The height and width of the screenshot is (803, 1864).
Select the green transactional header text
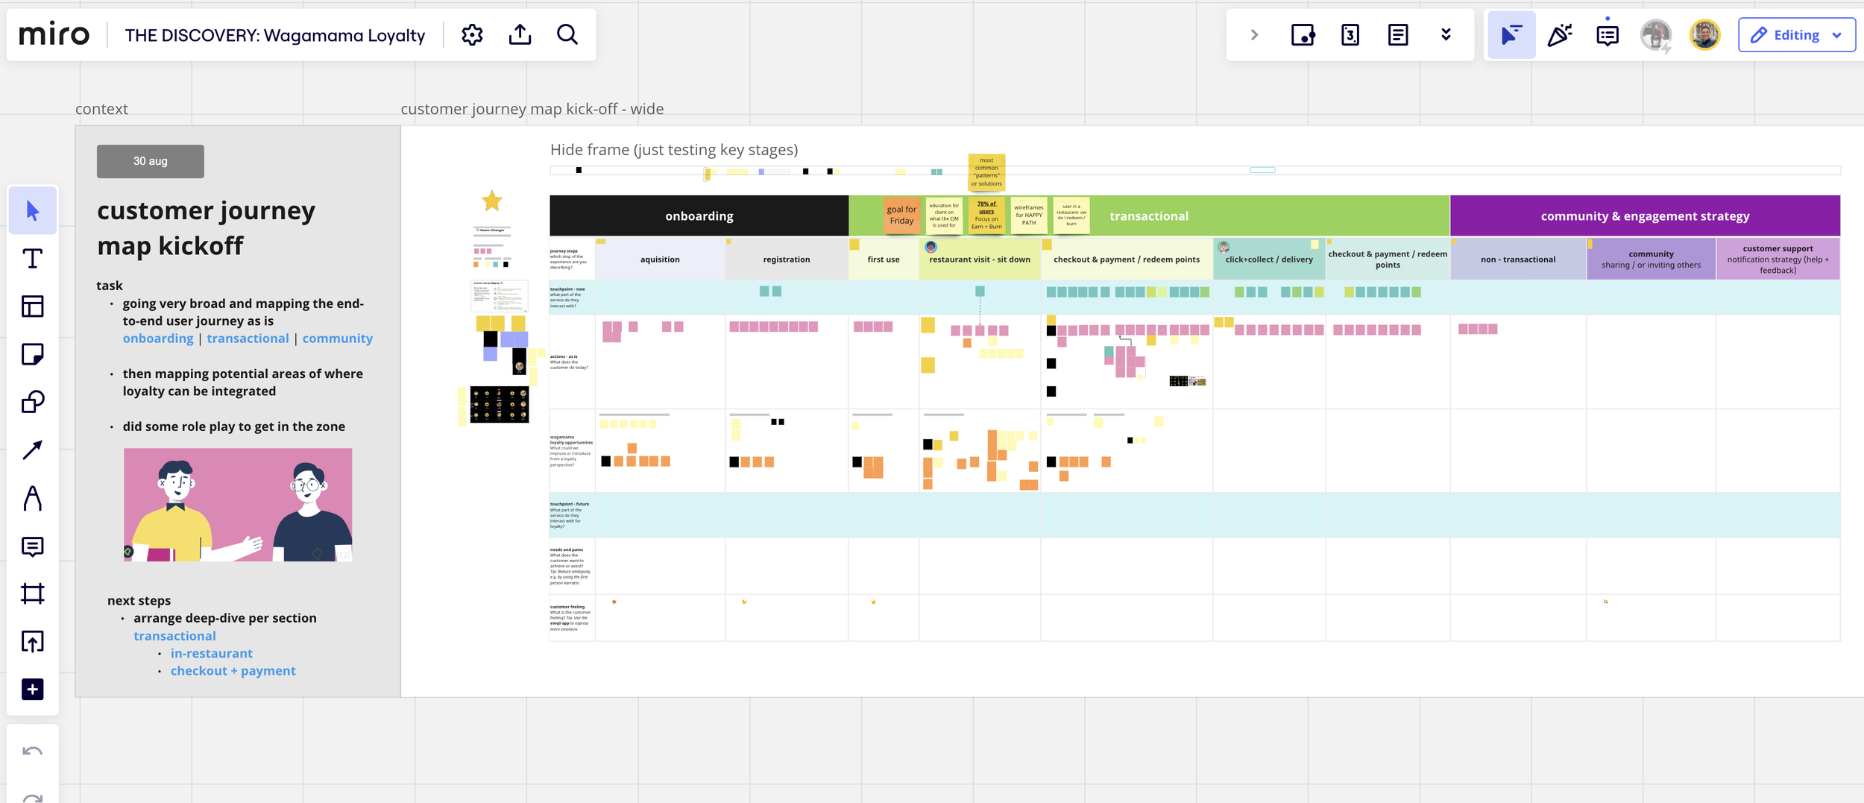pyautogui.click(x=1149, y=216)
